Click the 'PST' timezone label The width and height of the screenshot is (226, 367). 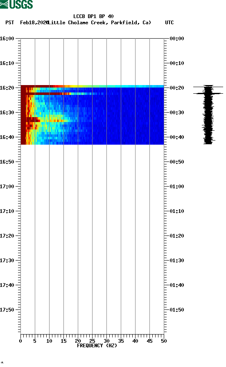9,23
